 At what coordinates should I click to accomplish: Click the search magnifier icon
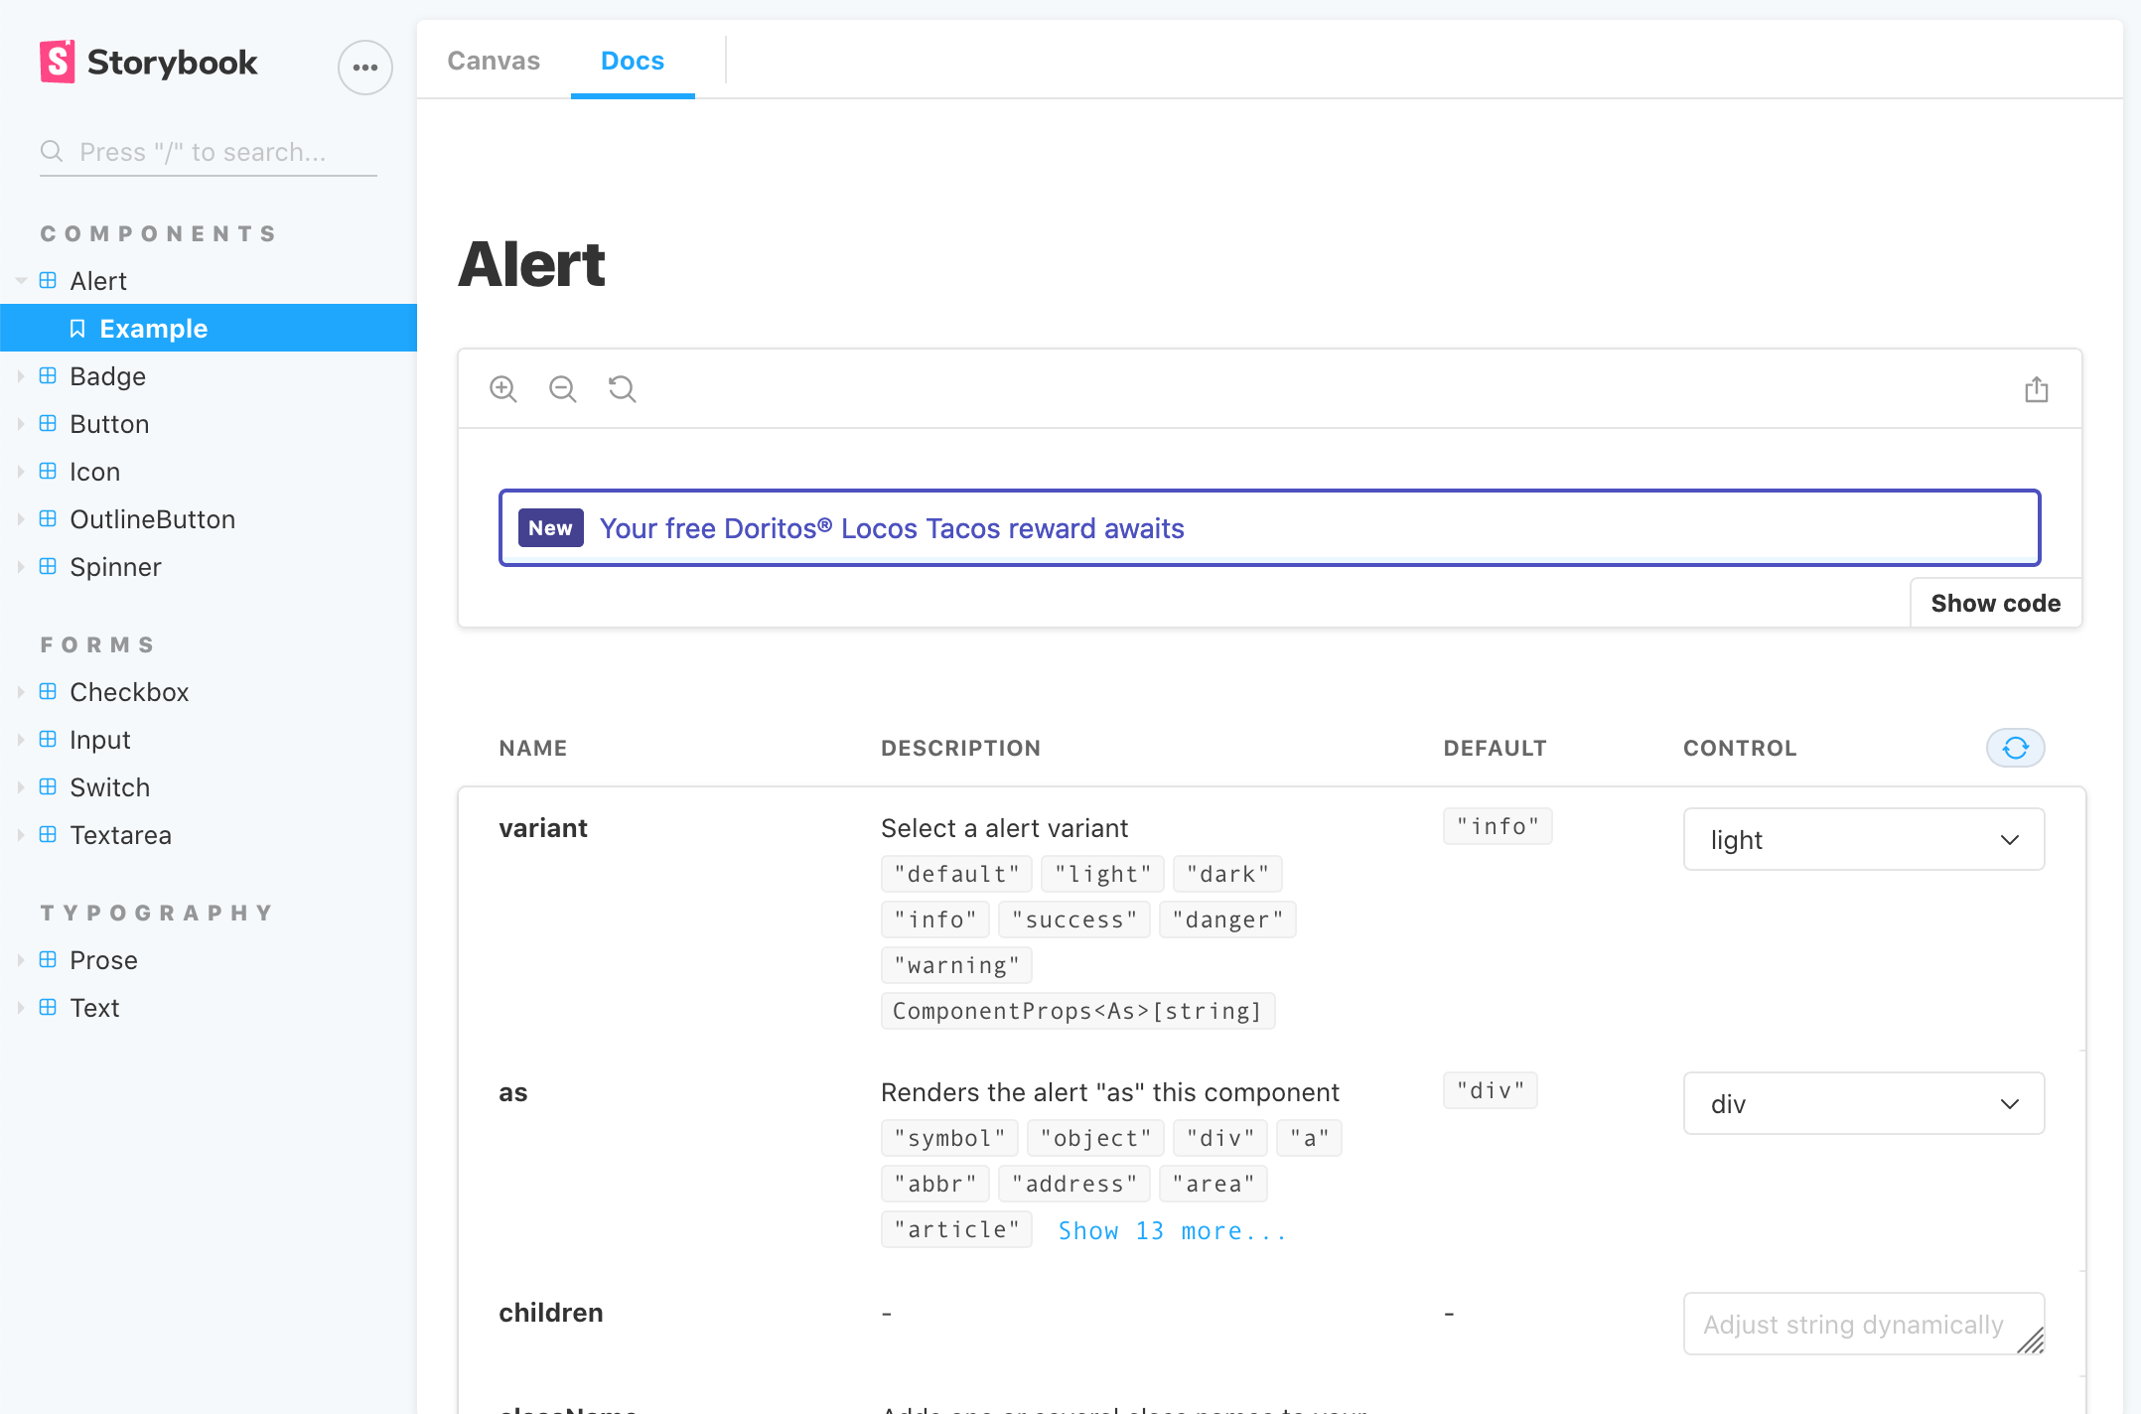pos(52,151)
